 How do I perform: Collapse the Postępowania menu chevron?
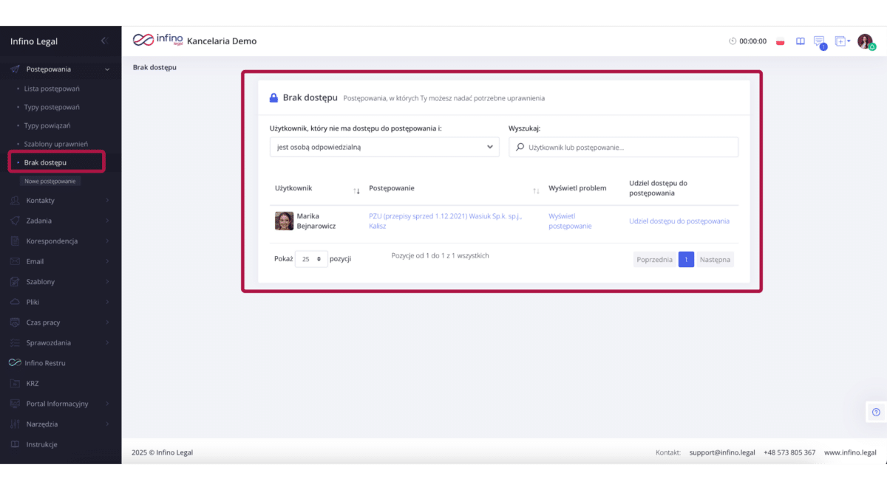(x=107, y=69)
